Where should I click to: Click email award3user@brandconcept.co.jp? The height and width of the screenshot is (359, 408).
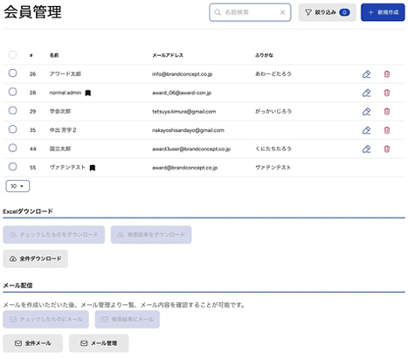[x=191, y=149]
